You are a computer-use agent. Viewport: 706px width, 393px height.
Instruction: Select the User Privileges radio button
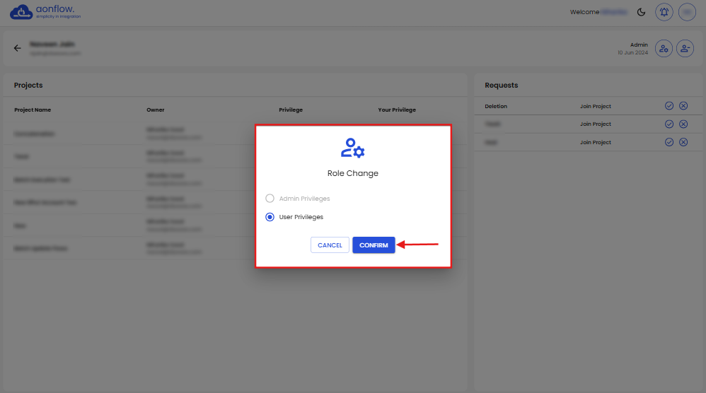[x=270, y=217]
